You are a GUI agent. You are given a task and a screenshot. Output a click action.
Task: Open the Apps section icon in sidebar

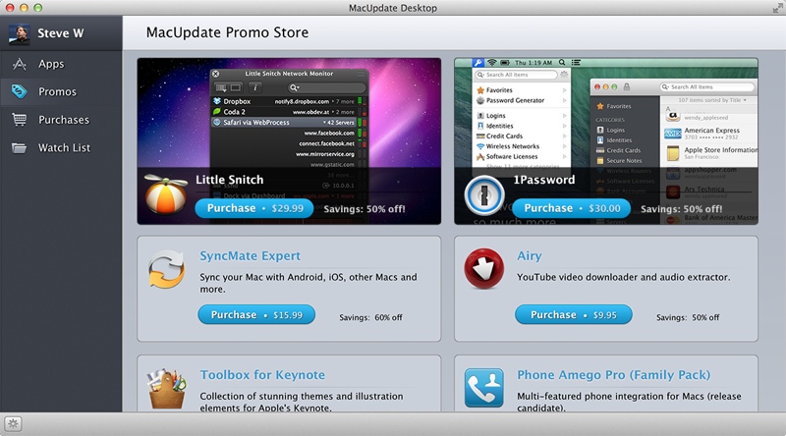(x=19, y=64)
